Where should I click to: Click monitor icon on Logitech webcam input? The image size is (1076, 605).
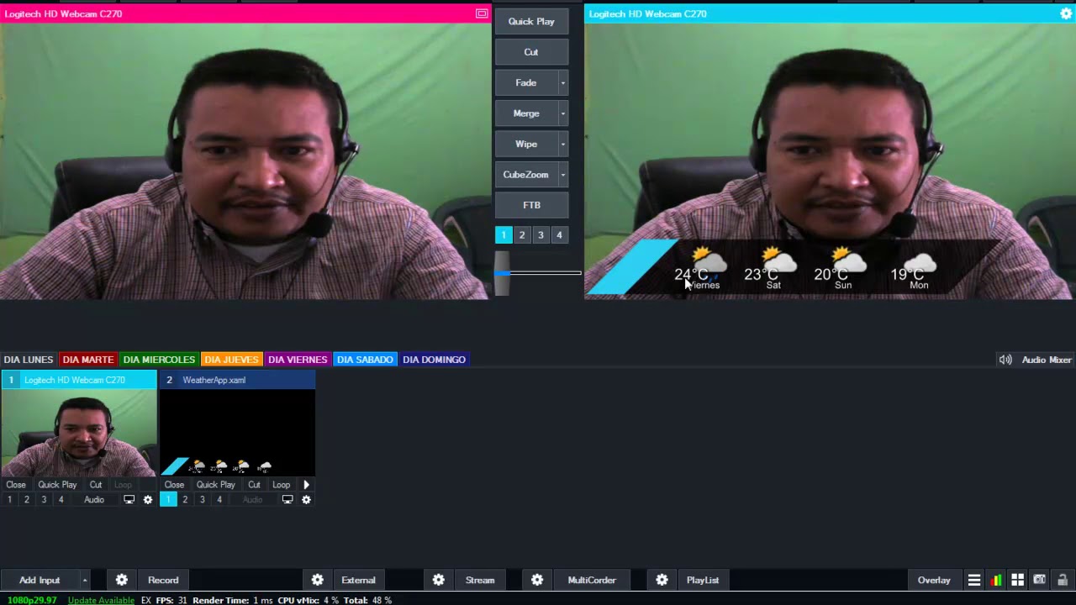[129, 500]
